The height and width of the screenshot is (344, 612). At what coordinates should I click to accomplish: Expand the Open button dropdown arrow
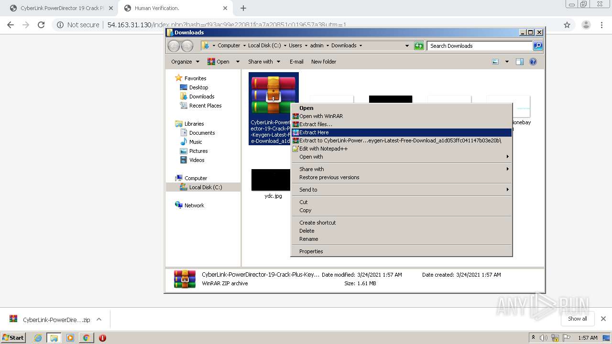(237, 62)
